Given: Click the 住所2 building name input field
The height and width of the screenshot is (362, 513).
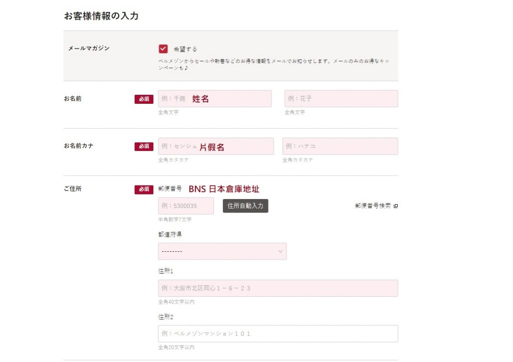Looking at the screenshot, I should tap(278, 334).
